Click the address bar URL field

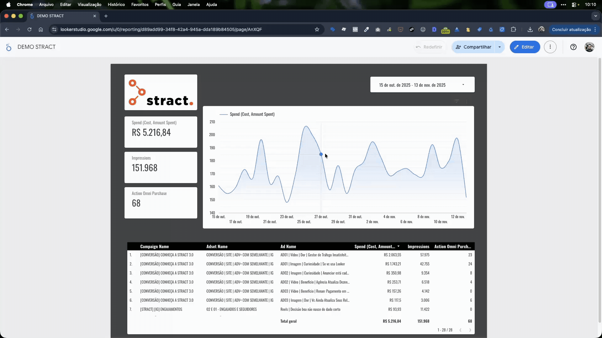161,29
